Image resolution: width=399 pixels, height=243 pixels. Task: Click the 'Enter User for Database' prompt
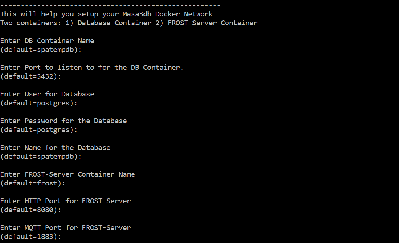47,94
